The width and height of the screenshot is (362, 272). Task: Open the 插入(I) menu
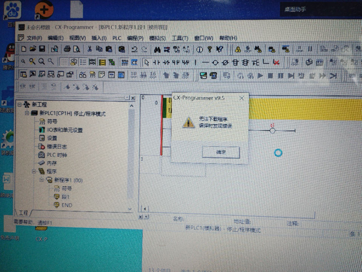pyautogui.click(x=99, y=38)
